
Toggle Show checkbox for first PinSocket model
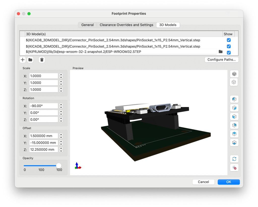click(229, 40)
